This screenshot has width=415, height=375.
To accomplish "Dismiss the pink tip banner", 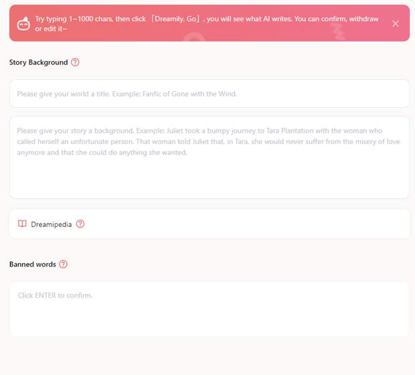I will tap(396, 23).
